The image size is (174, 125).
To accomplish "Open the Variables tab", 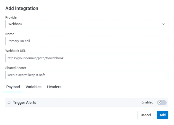I will pos(33,87).
